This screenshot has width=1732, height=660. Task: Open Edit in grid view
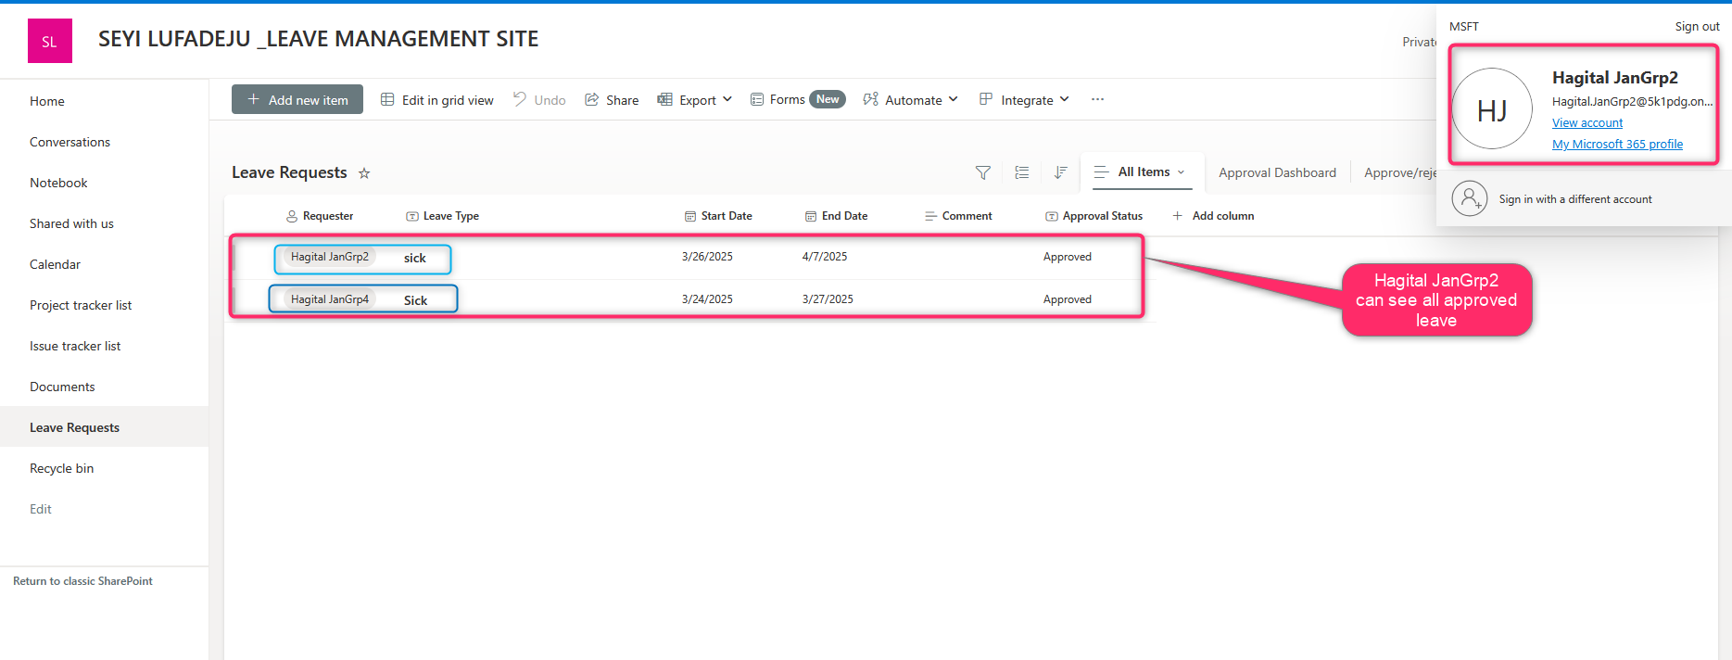pos(437,100)
